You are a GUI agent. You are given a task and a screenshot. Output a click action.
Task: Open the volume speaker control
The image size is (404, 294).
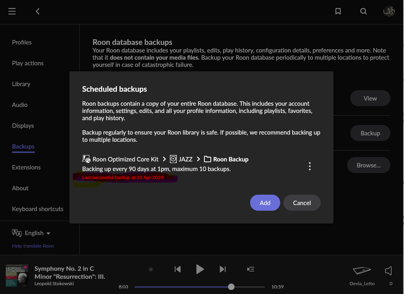click(x=388, y=271)
